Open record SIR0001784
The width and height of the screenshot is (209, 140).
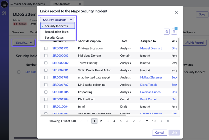click(60, 99)
